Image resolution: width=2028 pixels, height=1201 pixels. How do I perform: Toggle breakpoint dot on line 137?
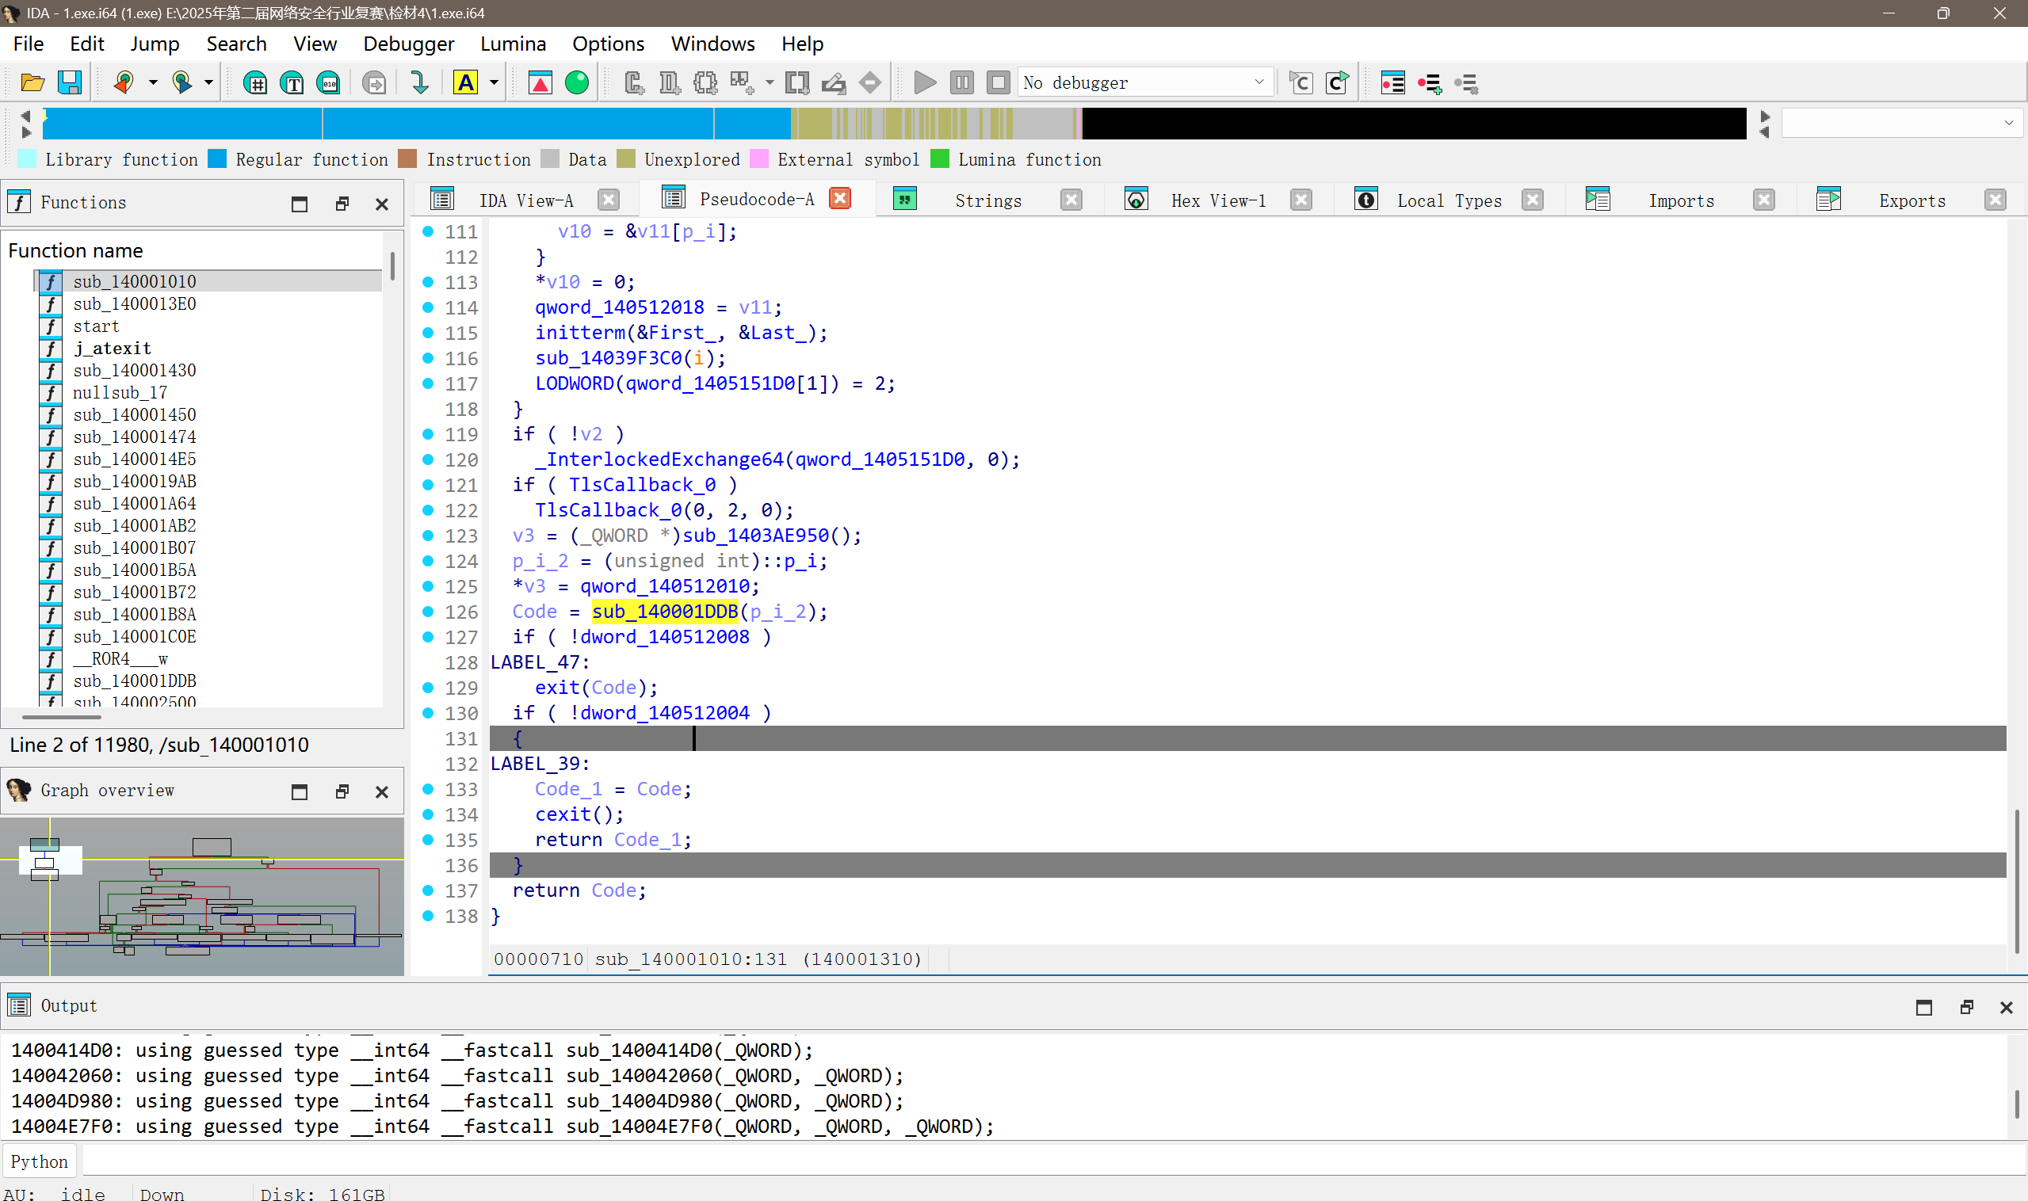point(428,890)
